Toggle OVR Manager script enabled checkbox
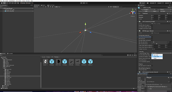Screen dimensions: 172x92 [x=141, y=31]
